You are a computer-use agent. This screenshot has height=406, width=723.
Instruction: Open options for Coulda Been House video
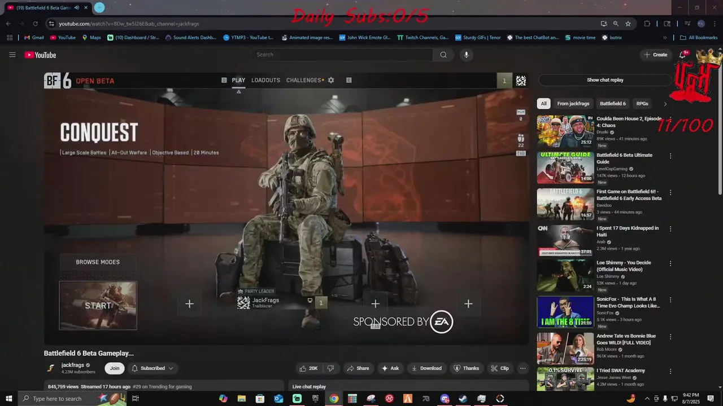670,120
